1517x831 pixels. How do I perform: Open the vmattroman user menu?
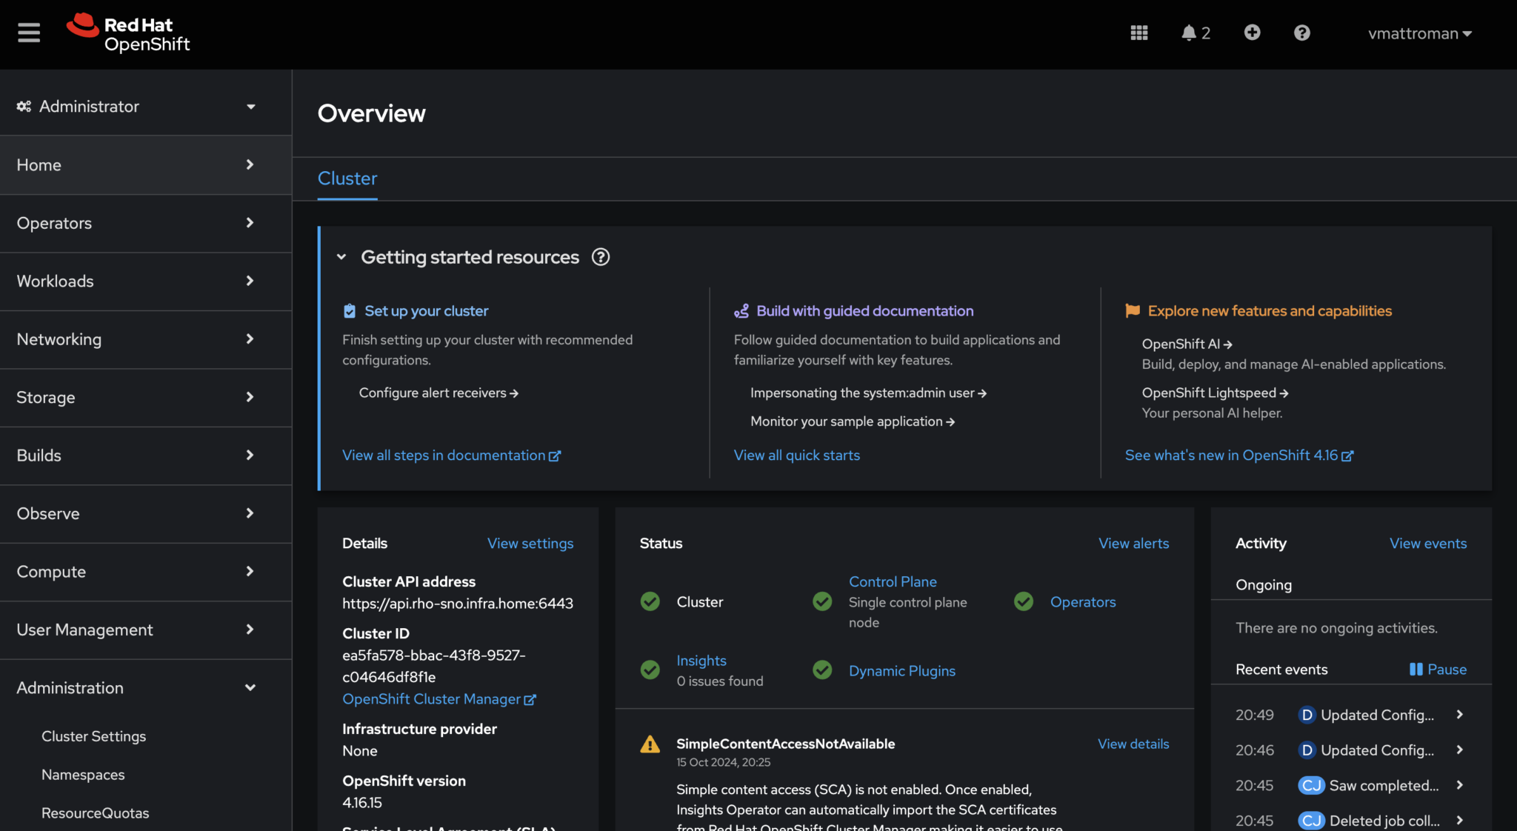1418,33
